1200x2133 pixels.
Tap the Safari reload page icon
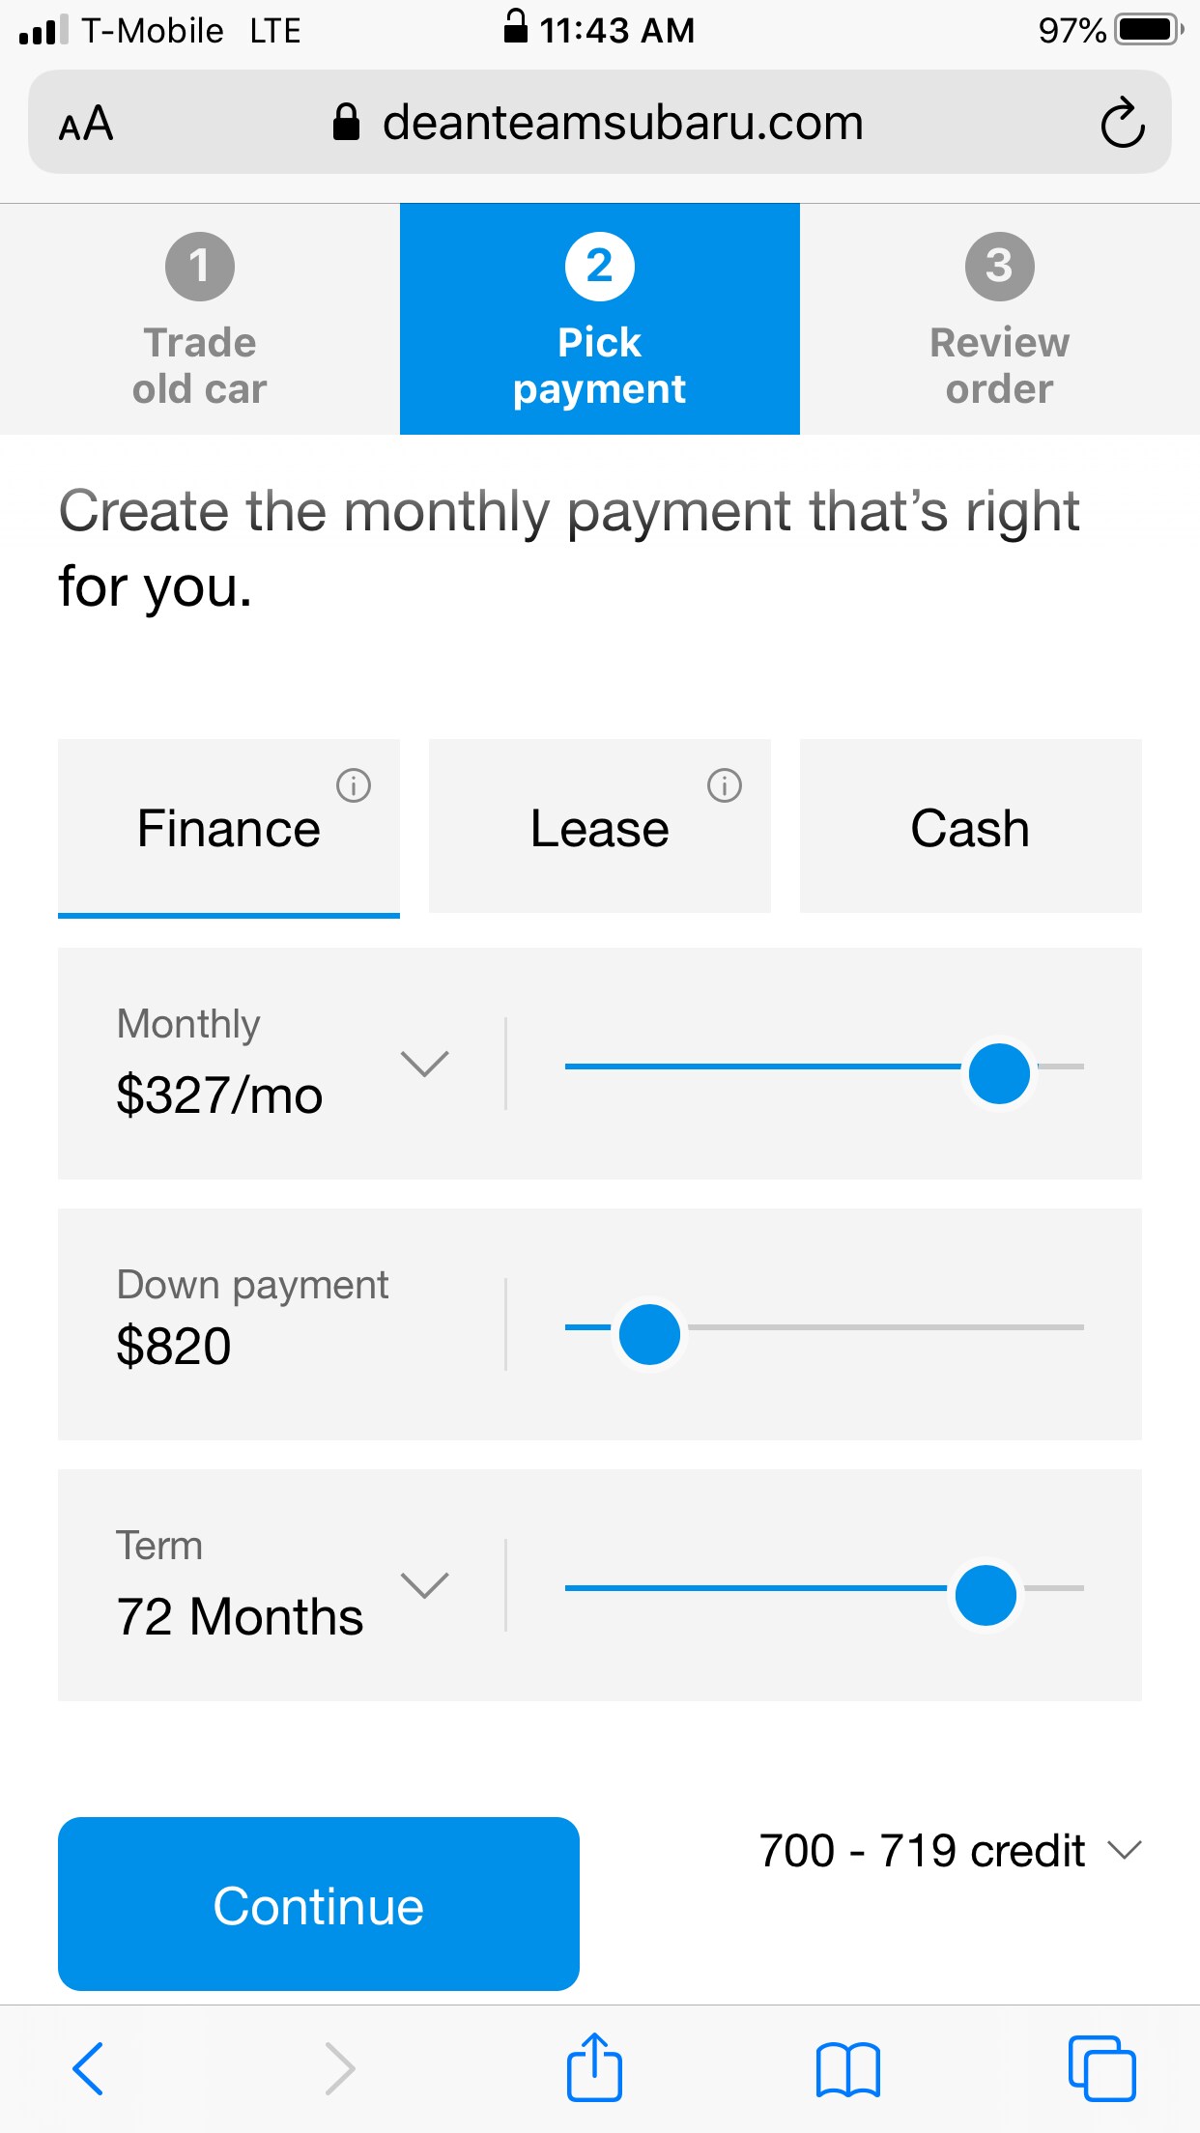pos(1122,123)
